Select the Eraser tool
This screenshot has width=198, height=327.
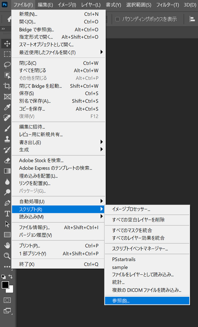click(x=7, y=160)
